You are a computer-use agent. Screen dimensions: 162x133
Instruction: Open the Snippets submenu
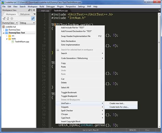80,107
